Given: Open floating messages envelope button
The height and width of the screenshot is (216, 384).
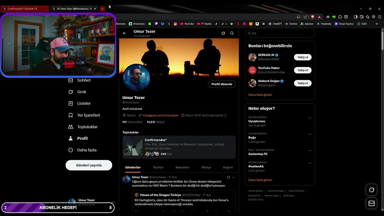Looking at the screenshot, I should (371, 204).
